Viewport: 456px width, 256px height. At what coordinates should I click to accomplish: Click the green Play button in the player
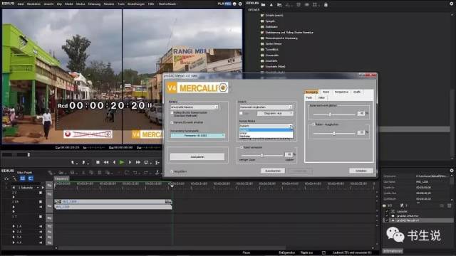tap(122, 162)
